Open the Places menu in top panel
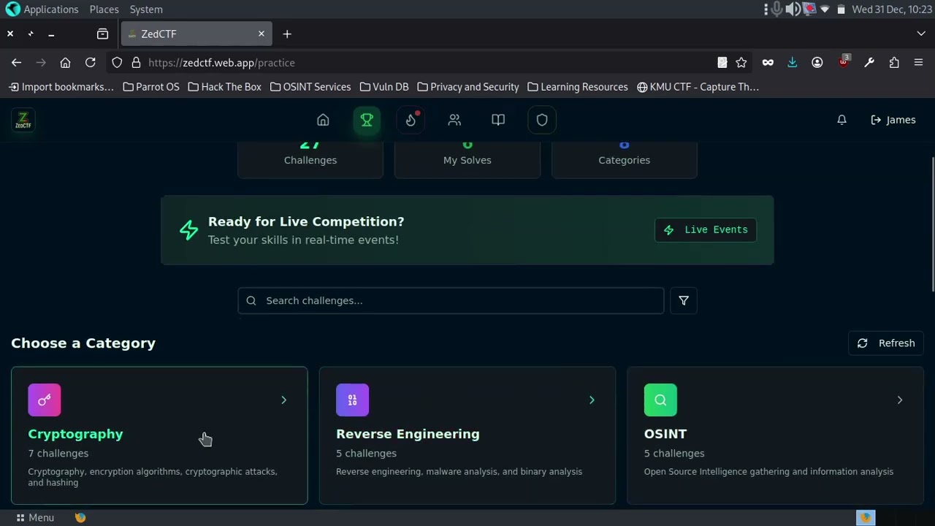The image size is (935, 526). [104, 9]
